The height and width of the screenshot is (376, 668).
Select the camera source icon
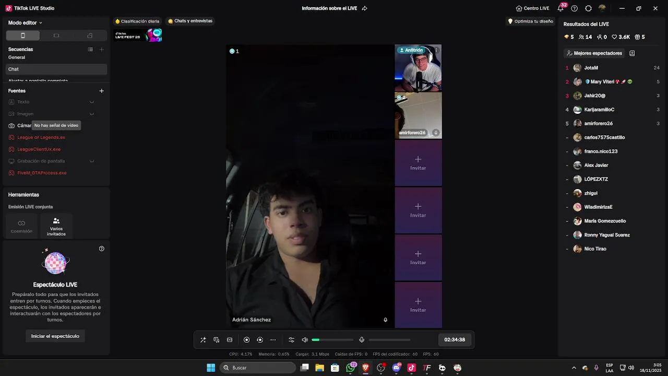pyautogui.click(x=12, y=126)
